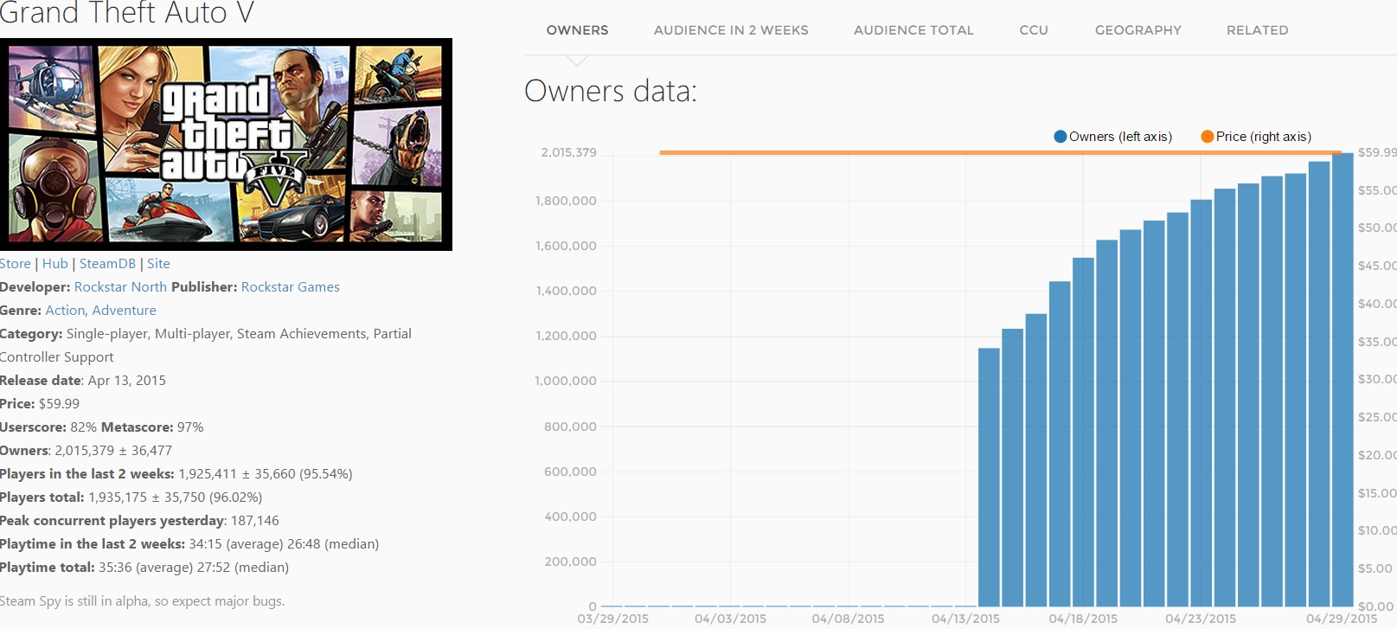Open the Store link

pos(15,264)
